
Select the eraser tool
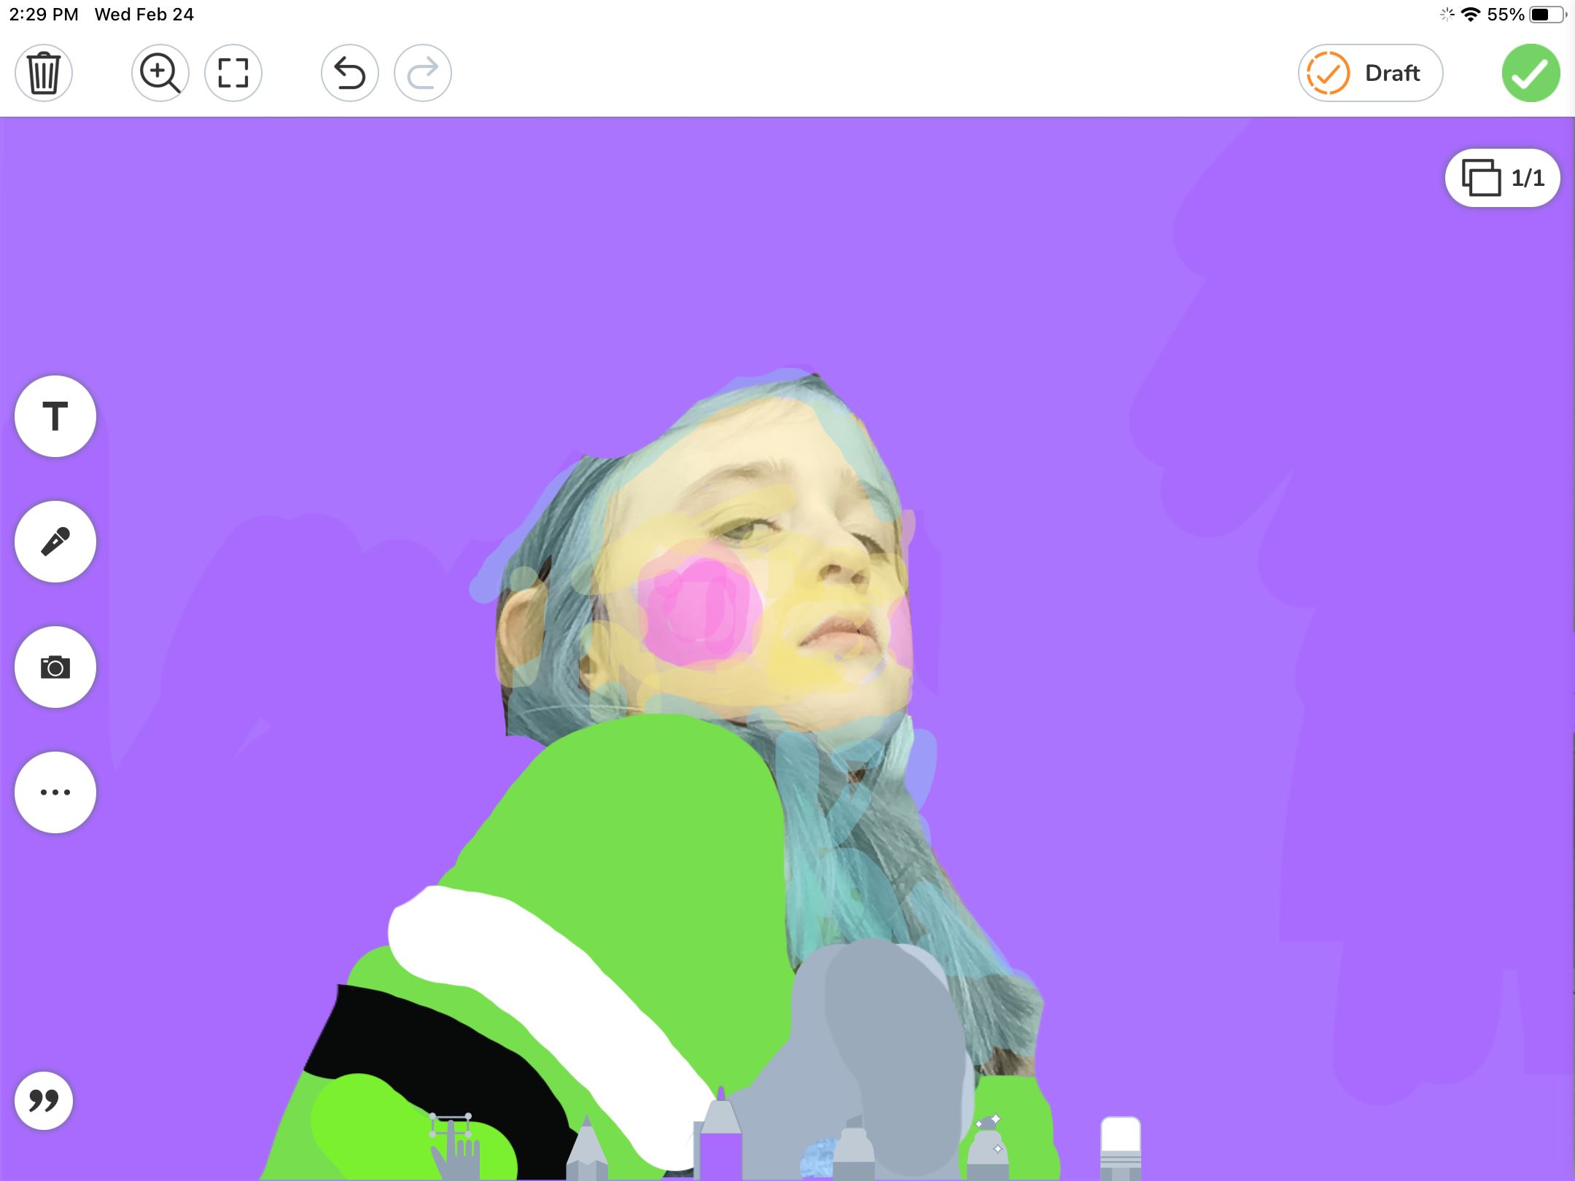[1121, 1148]
